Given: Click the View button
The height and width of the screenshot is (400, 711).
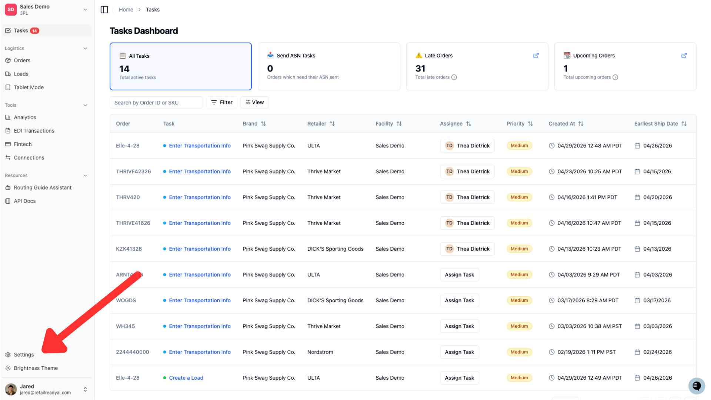Looking at the screenshot, I should pos(255,103).
